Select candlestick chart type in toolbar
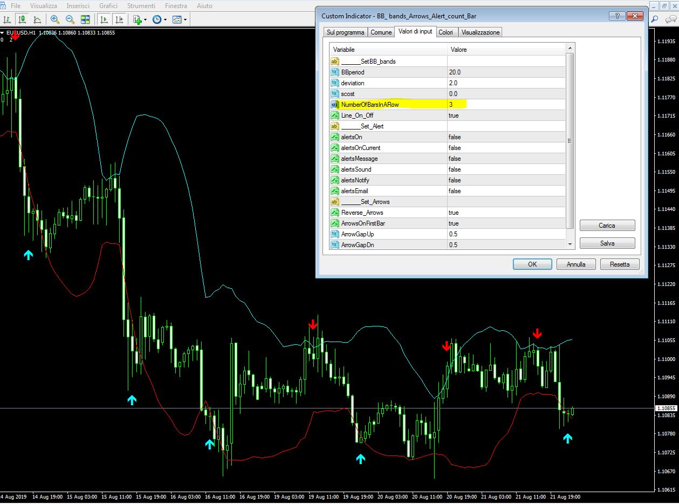Image resolution: width=679 pixels, height=504 pixels. pyautogui.click(x=22, y=19)
